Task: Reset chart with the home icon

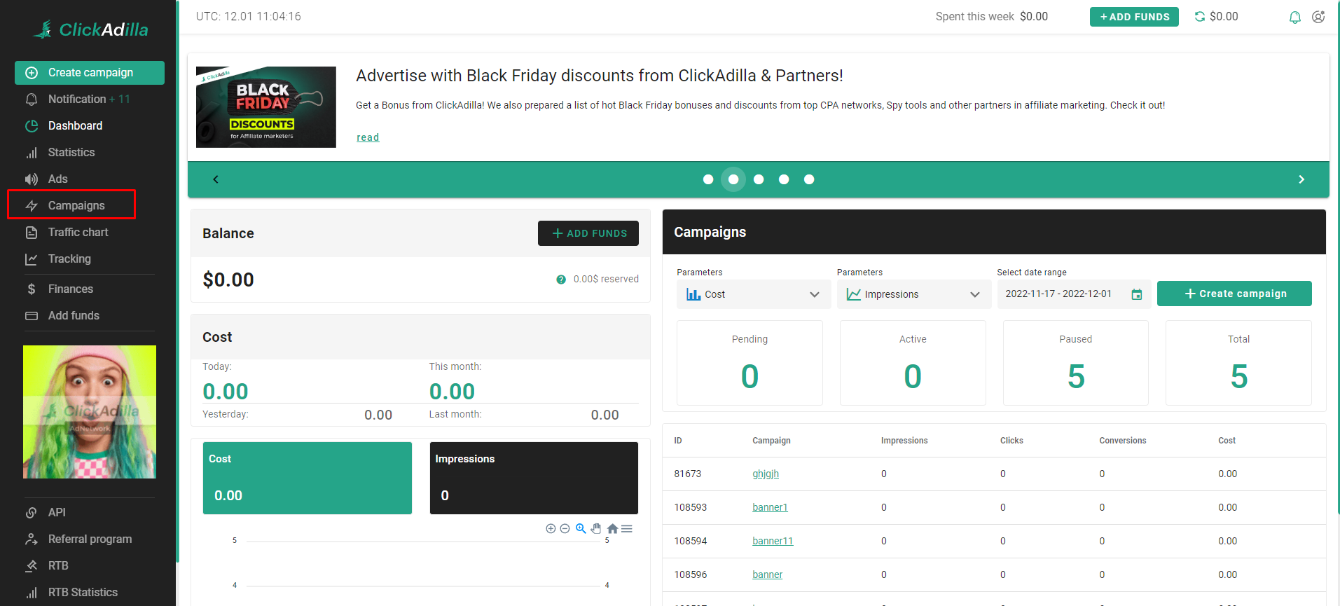Action: click(x=612, y=529)
